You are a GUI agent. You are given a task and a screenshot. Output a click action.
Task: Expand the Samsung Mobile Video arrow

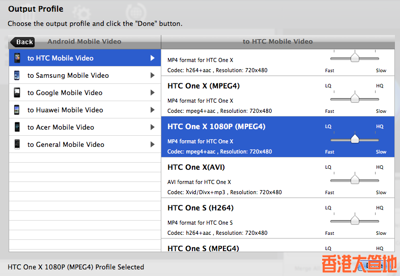click(153, 75)
